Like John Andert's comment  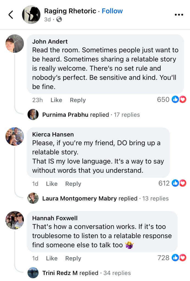tap(56, 100)
